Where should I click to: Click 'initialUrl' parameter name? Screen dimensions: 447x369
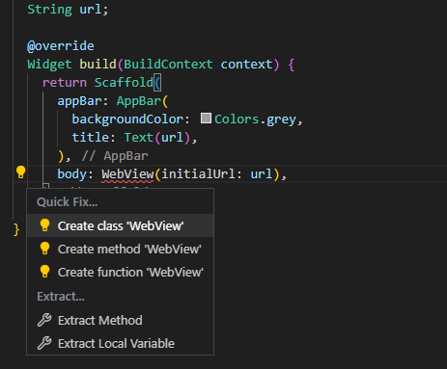click(x=198, y=174)
